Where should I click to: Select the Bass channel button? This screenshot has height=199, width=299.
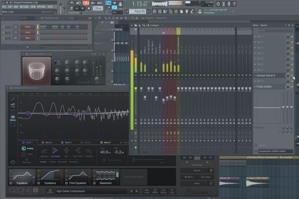[x=27, y=38]
